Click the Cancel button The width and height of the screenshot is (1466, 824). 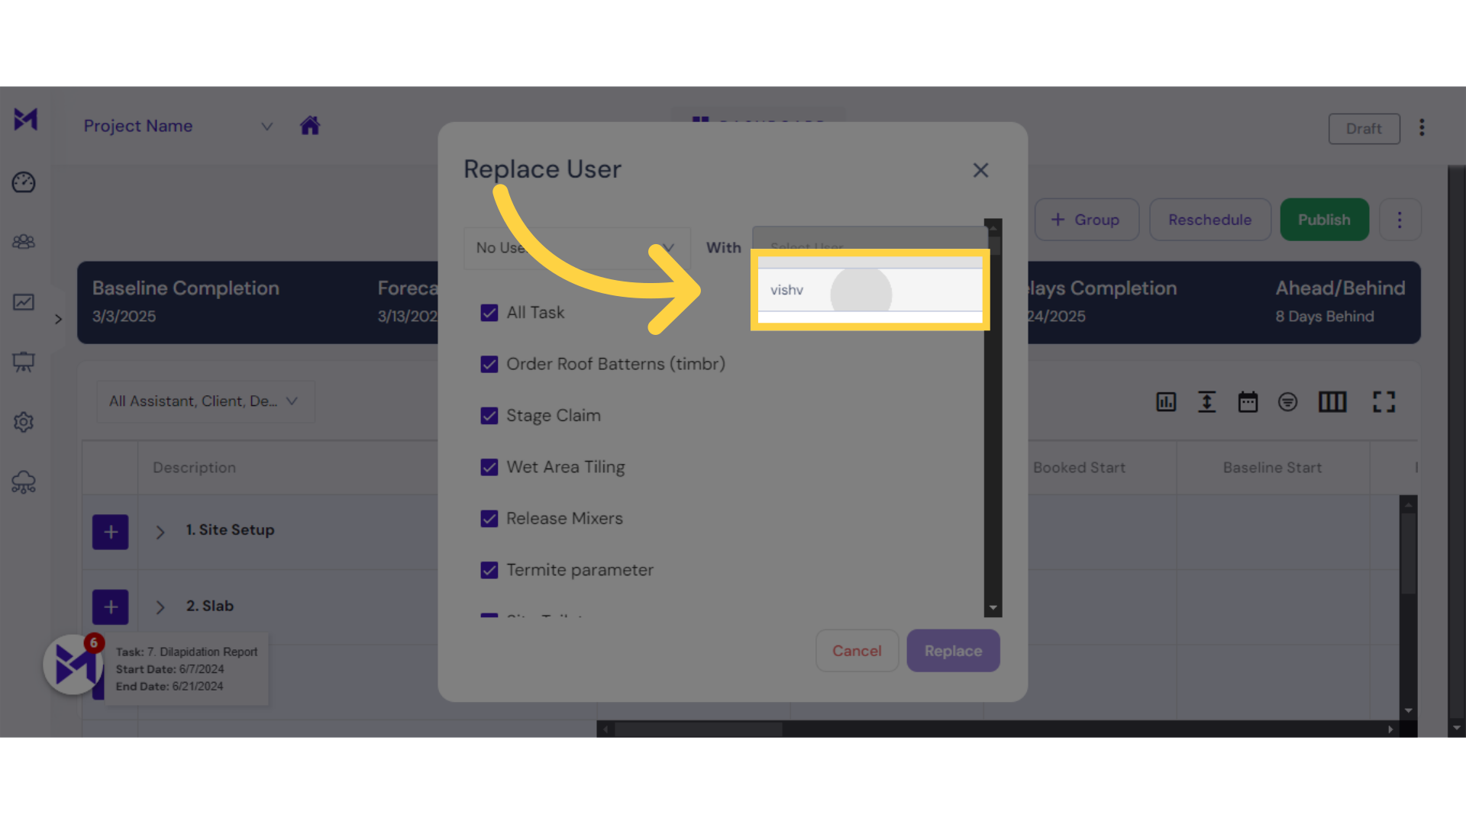(857, 651)
